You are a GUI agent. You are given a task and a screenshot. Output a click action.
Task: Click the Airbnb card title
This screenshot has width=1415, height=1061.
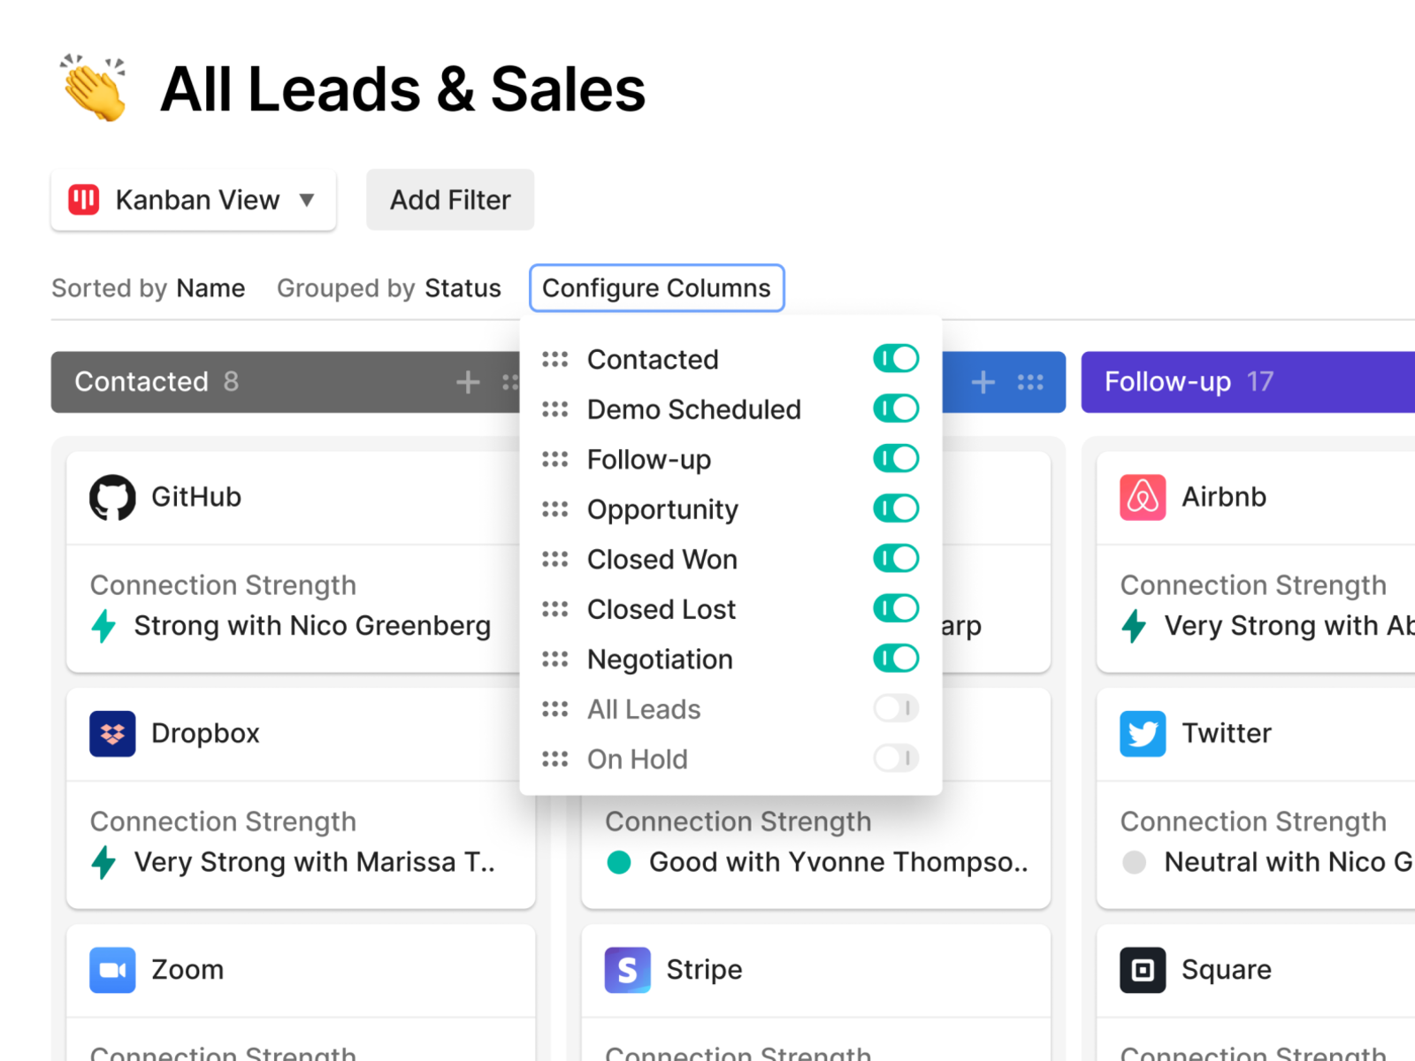click(1224, 497)
